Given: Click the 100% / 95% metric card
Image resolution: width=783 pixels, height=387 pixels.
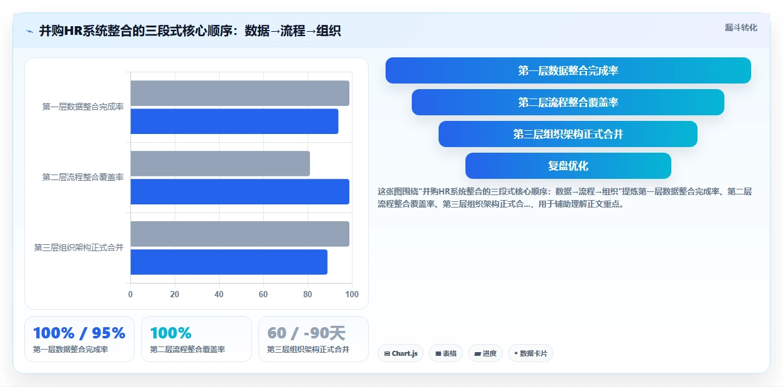Looking at the screenshot, I should click(x=79, y=339).
